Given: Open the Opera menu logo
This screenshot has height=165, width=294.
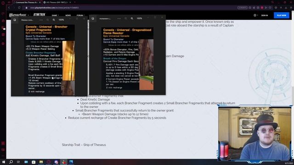Looking at the screenshot, I should click(3, 3).
